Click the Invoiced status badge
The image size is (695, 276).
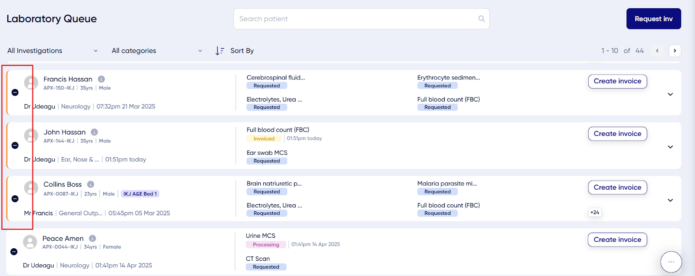click(x=264, y=138)
